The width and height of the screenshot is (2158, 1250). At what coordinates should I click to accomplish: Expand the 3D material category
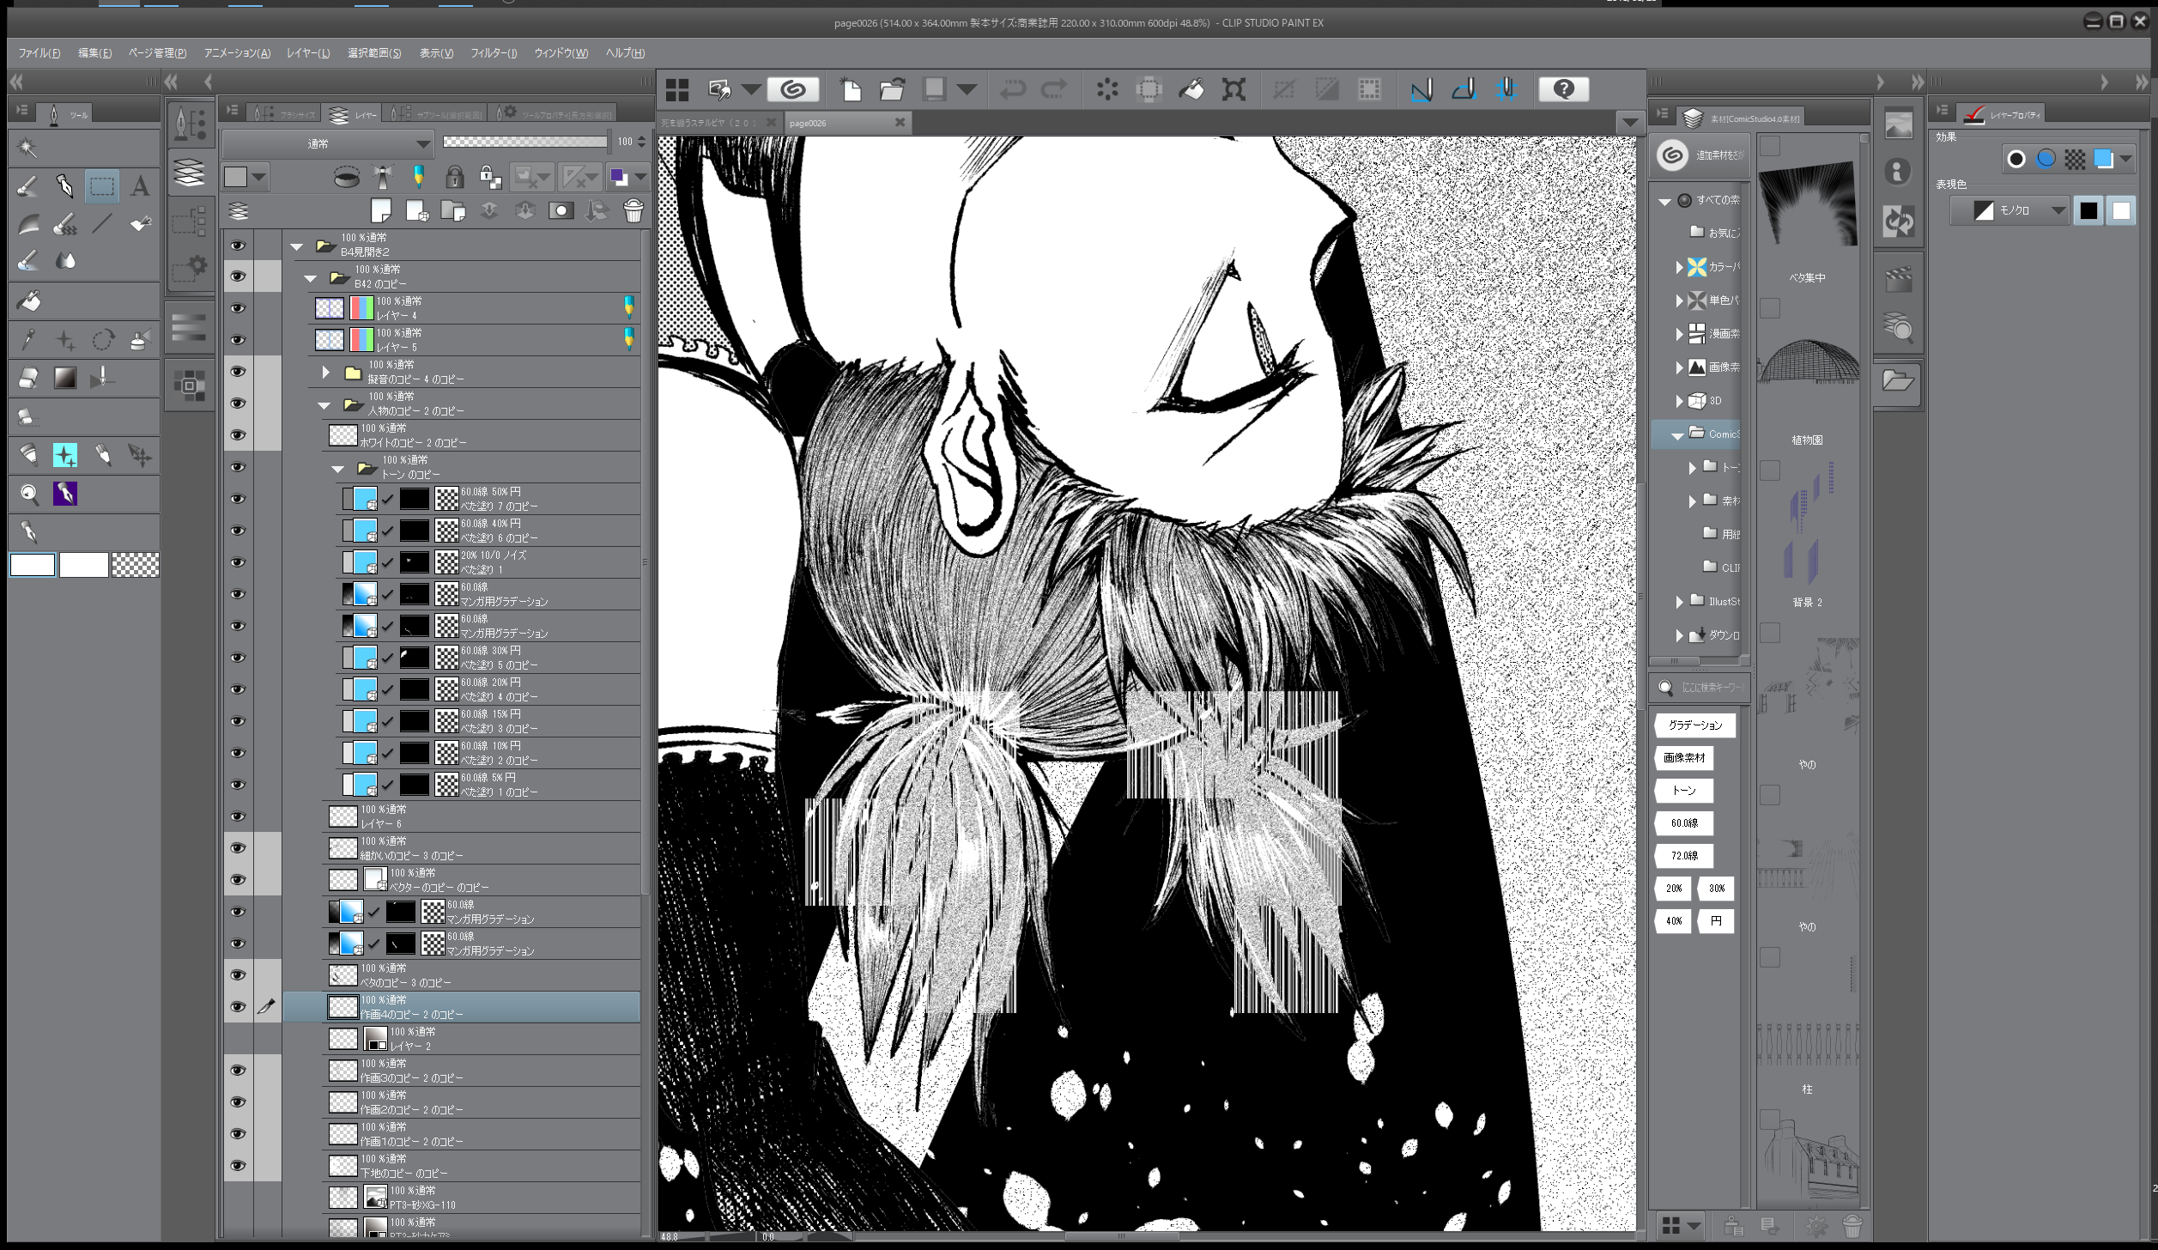click(x=1680, y=401)
